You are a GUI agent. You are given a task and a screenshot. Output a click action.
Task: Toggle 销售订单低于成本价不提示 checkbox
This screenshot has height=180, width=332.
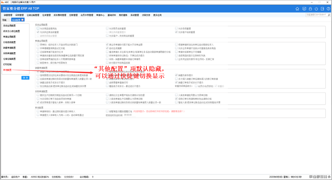click(x=176, y=82)
